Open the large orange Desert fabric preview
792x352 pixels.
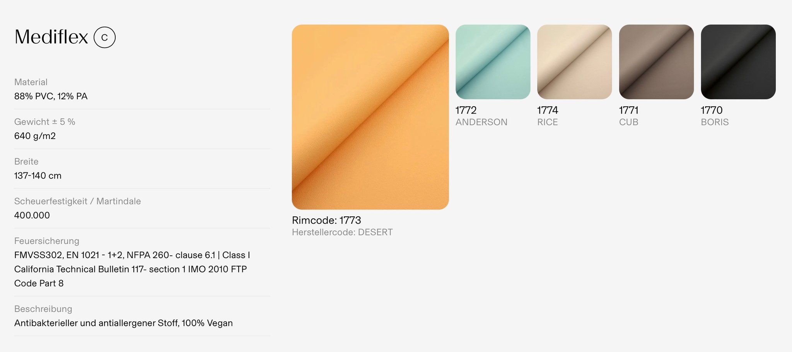pos(370,117)
